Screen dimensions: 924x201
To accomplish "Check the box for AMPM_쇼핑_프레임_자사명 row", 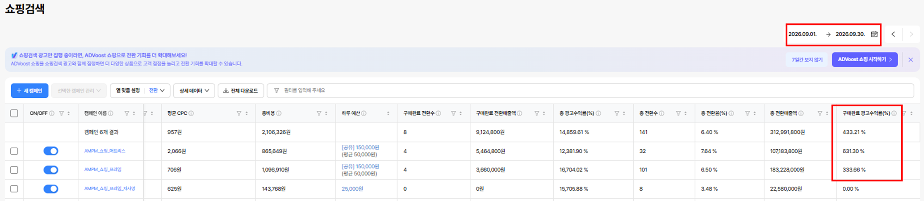I will pyautogui.click(x=14, y=189).
